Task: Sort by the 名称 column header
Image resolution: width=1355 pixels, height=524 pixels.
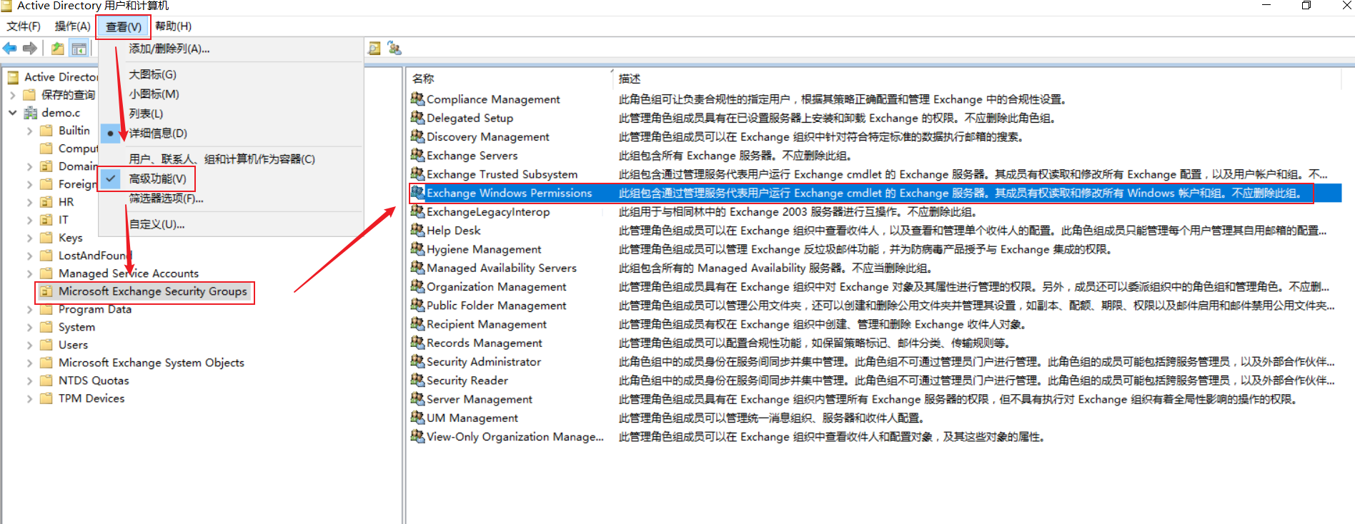Action: click(x=423, y=79)
